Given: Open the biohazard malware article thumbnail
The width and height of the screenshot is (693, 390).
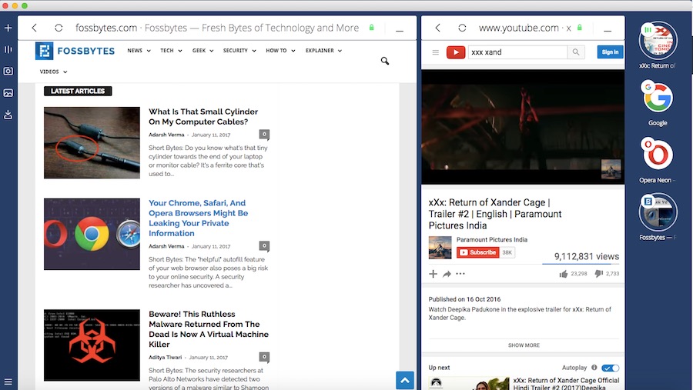Looking at the screenshot, I should (92, 345).
